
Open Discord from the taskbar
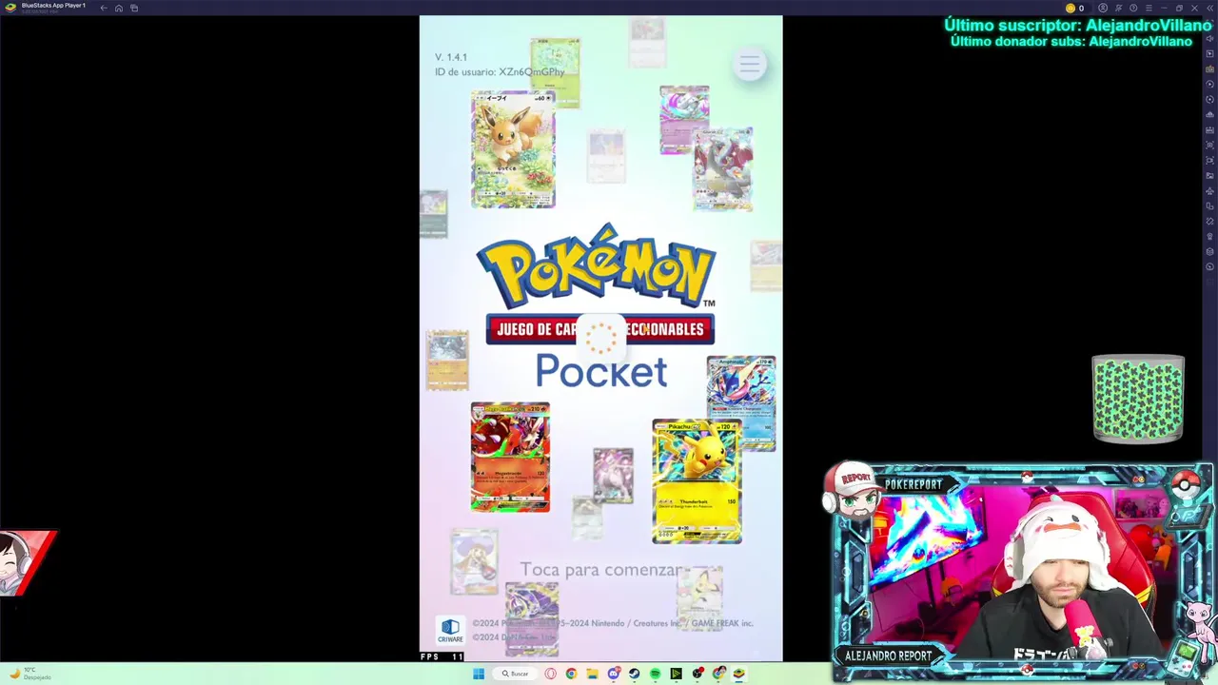613,674
